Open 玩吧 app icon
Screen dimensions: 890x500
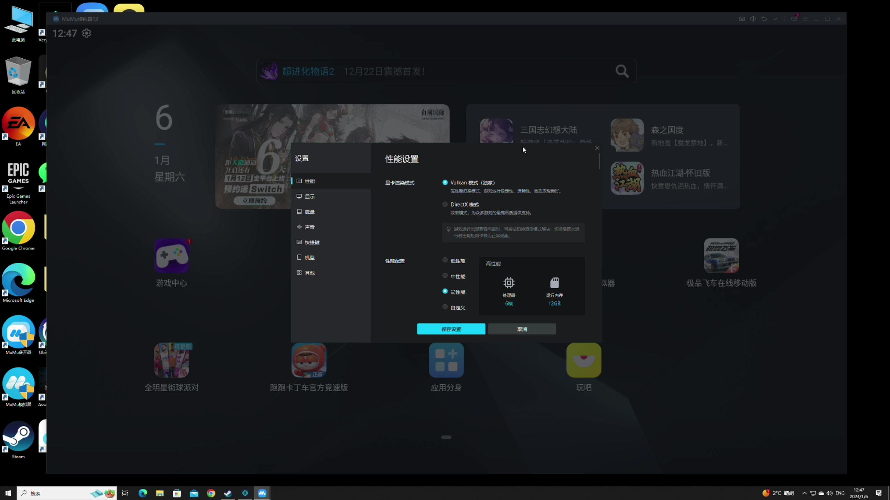point(584,360)
